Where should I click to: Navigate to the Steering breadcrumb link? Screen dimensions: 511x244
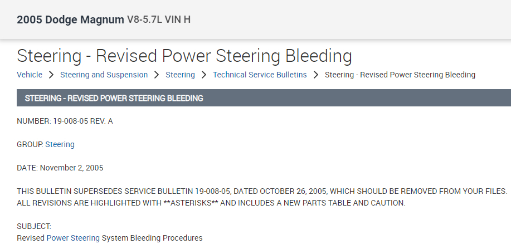[180, 75]
